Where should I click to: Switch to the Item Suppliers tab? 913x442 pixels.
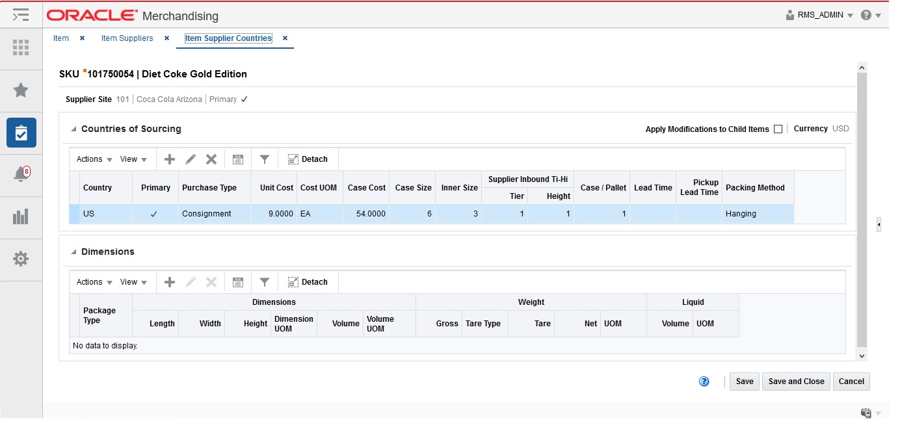(x=127, y=38)
